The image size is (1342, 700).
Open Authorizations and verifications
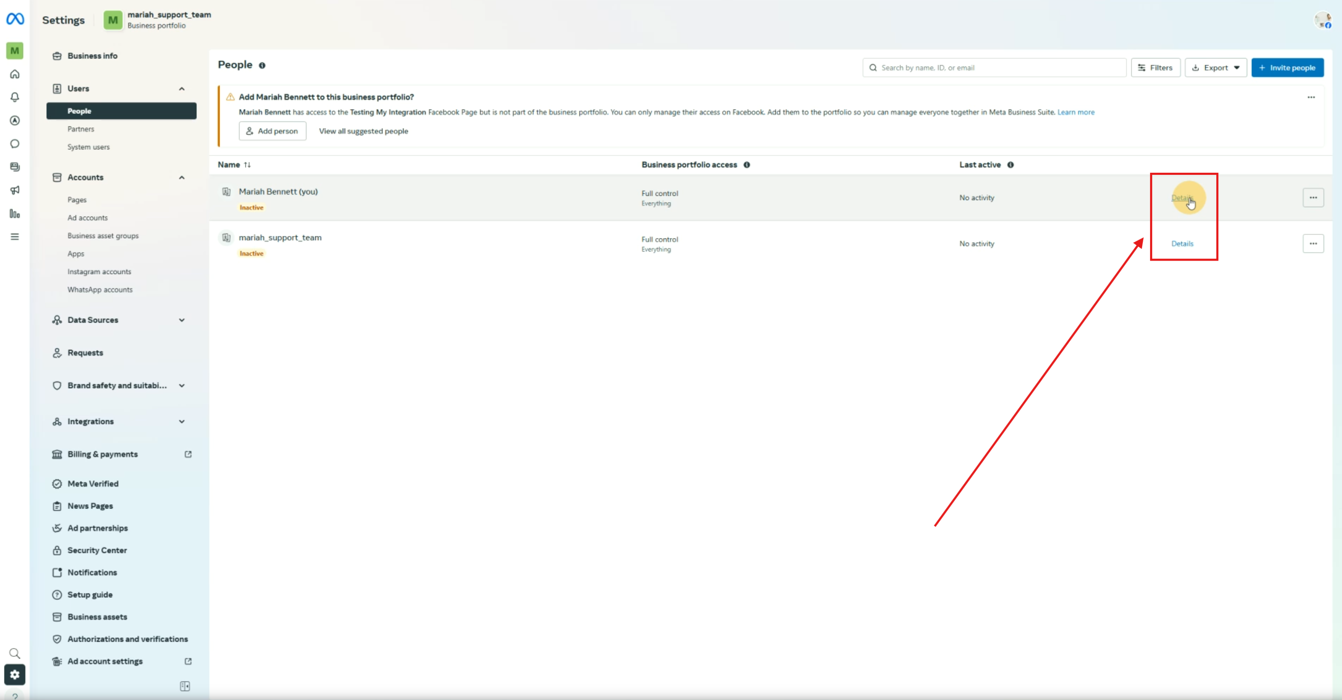[x=127, y=639]
